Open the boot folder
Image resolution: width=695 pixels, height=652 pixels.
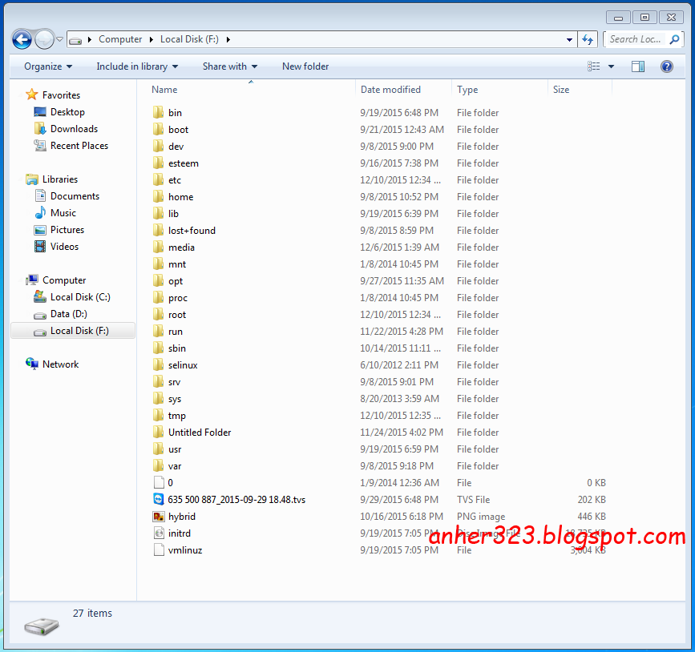click(x=178, y=129)
